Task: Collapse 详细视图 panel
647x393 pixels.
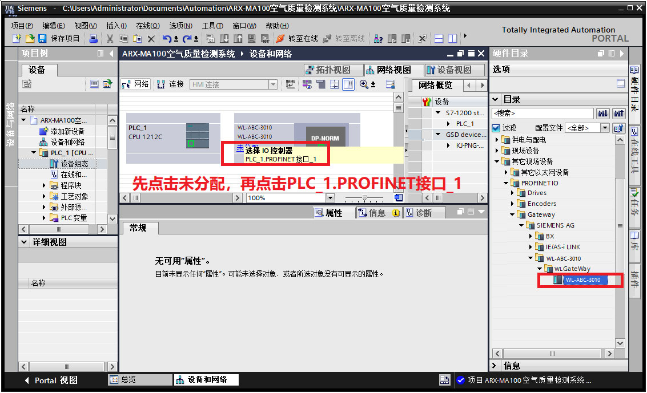Action: point(24,242)
